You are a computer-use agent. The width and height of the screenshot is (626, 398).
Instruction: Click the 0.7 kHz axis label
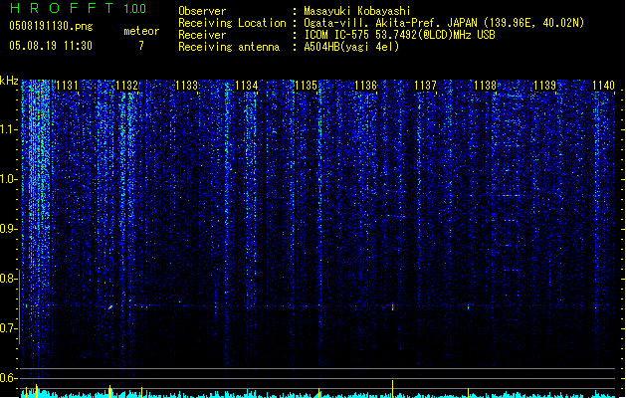8,328
